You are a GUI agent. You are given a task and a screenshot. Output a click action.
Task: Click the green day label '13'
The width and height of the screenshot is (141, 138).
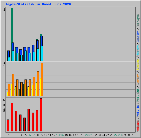click(x=58, y=135)
